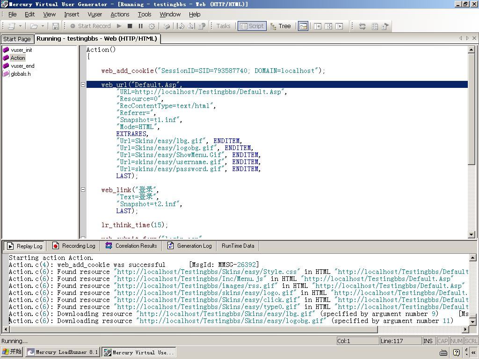Click first snapshot layout icon after output toggle
The image size is (479, 359).
tap(318, 26)
